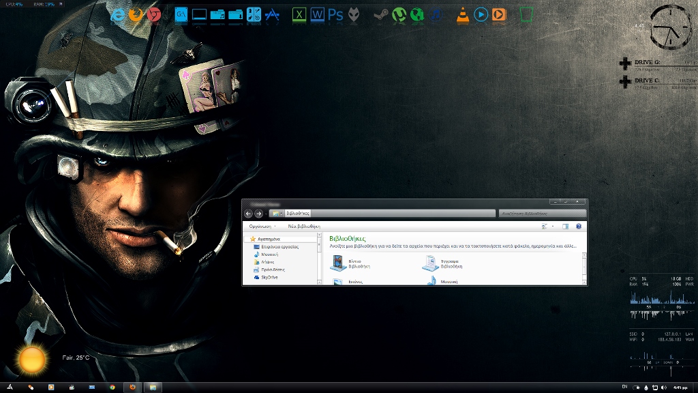Select Επιφάνεια εργασίας in navigation pane
The height and width of the screenshot is (393, 698).
point(279,246)
